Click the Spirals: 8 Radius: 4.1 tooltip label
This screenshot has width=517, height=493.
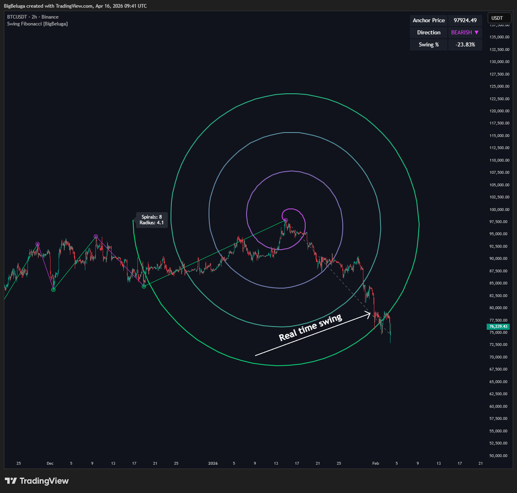152,220
